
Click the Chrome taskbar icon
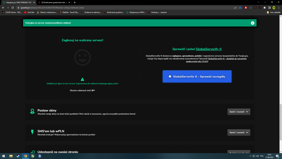point(25,156)
